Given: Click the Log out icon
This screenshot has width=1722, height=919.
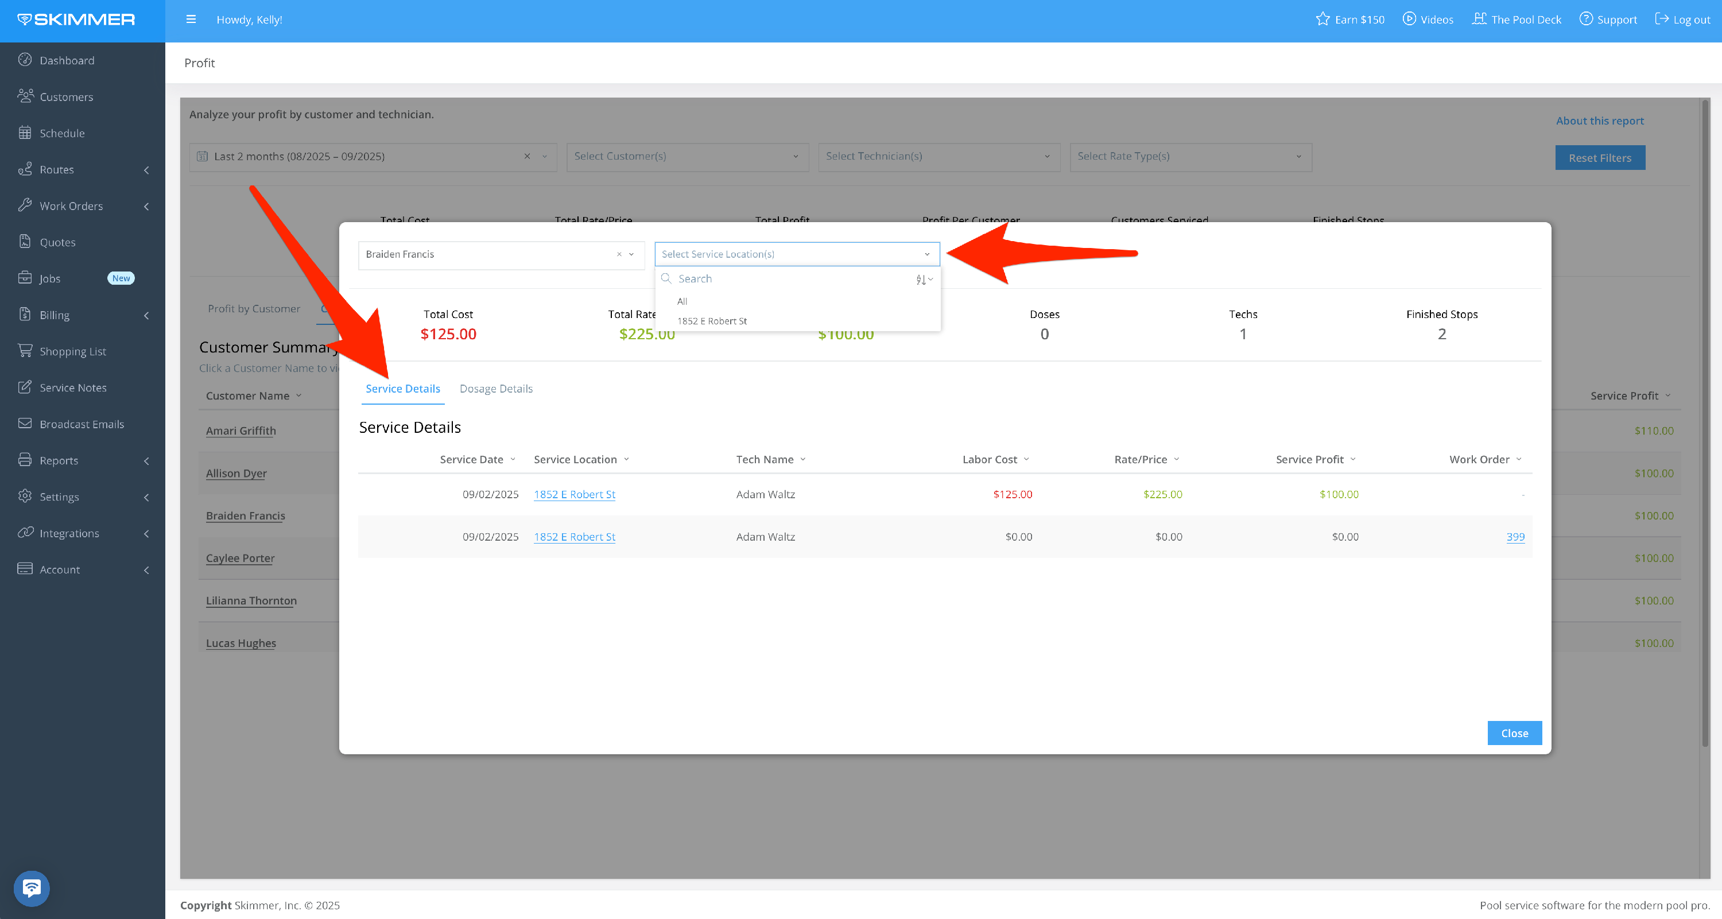Looking at the screenshot, I should point(1661,20).
